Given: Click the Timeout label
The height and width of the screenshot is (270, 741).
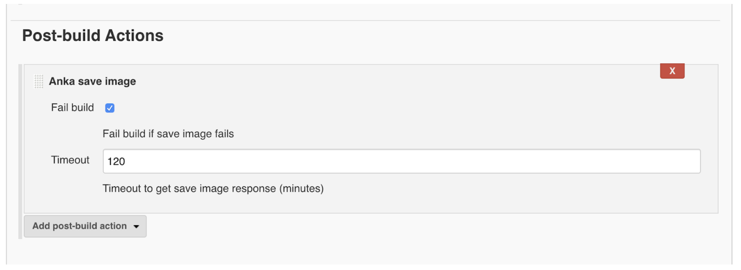Looking at the screenshot, I should (70, 160).
